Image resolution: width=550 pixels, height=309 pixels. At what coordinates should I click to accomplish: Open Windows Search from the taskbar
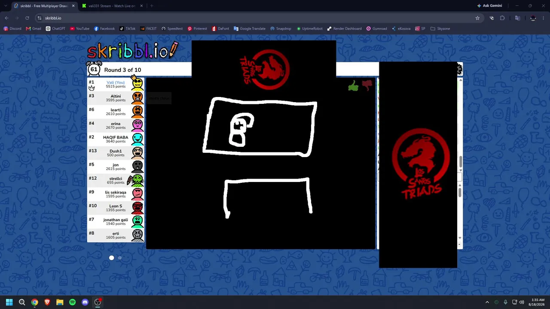pyautogui.click(x=22, y=302)
